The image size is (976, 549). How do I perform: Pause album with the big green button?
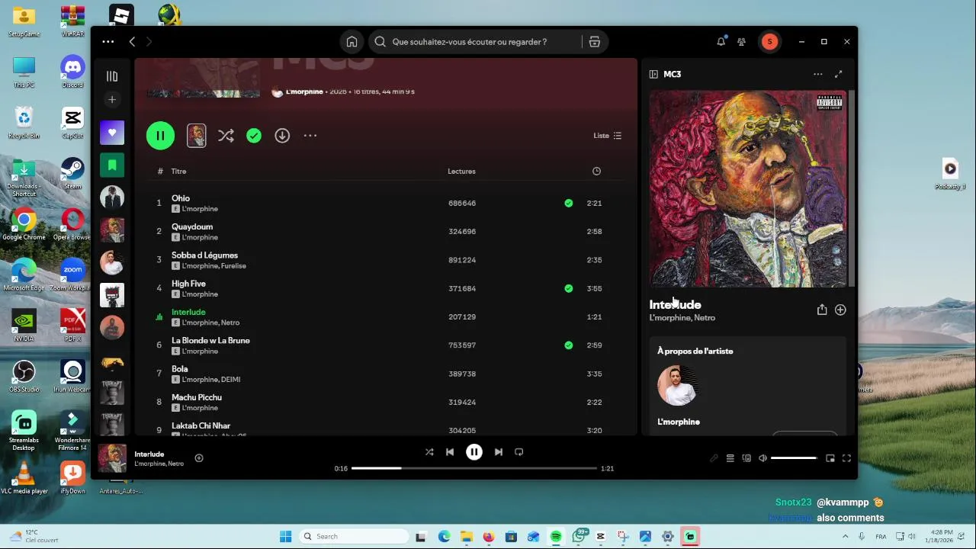[160, 136]
